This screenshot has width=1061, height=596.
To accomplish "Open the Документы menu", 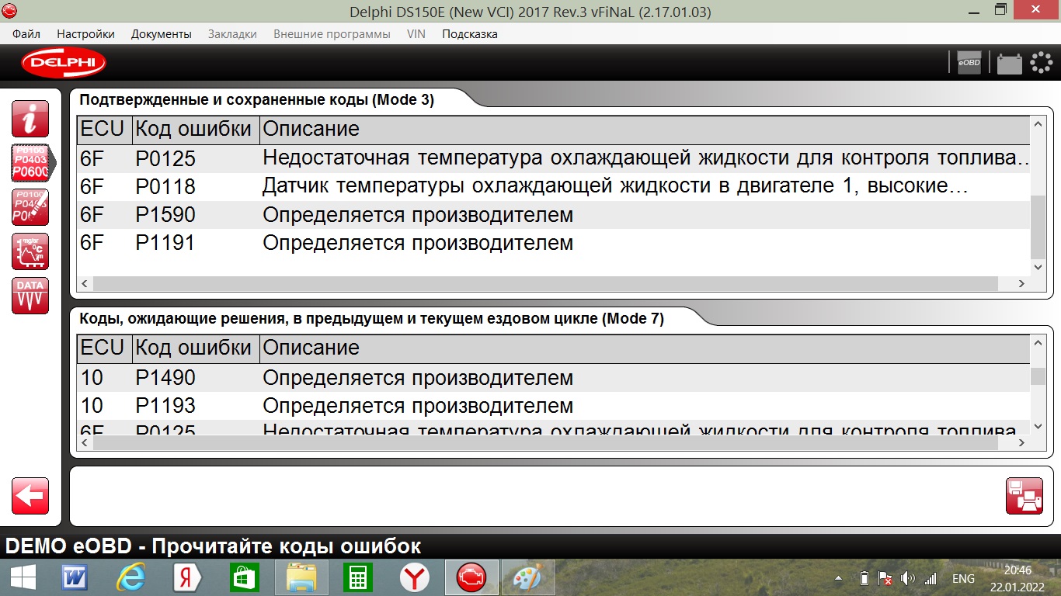I will [x=161, y=34].
